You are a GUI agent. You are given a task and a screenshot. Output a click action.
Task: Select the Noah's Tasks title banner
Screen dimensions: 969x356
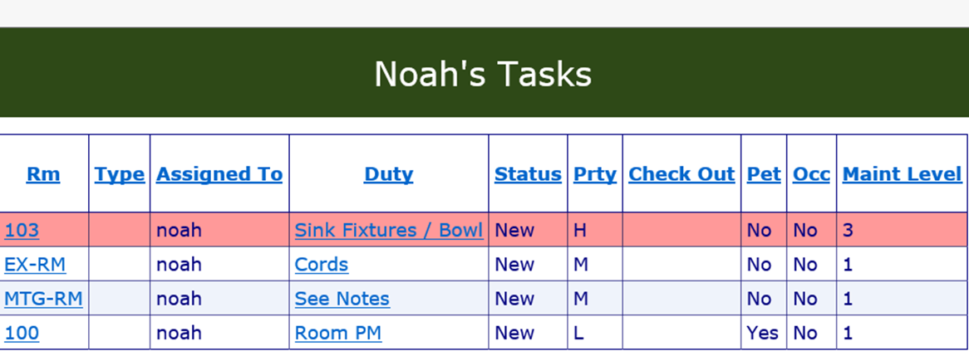click(x=484, y=73)
